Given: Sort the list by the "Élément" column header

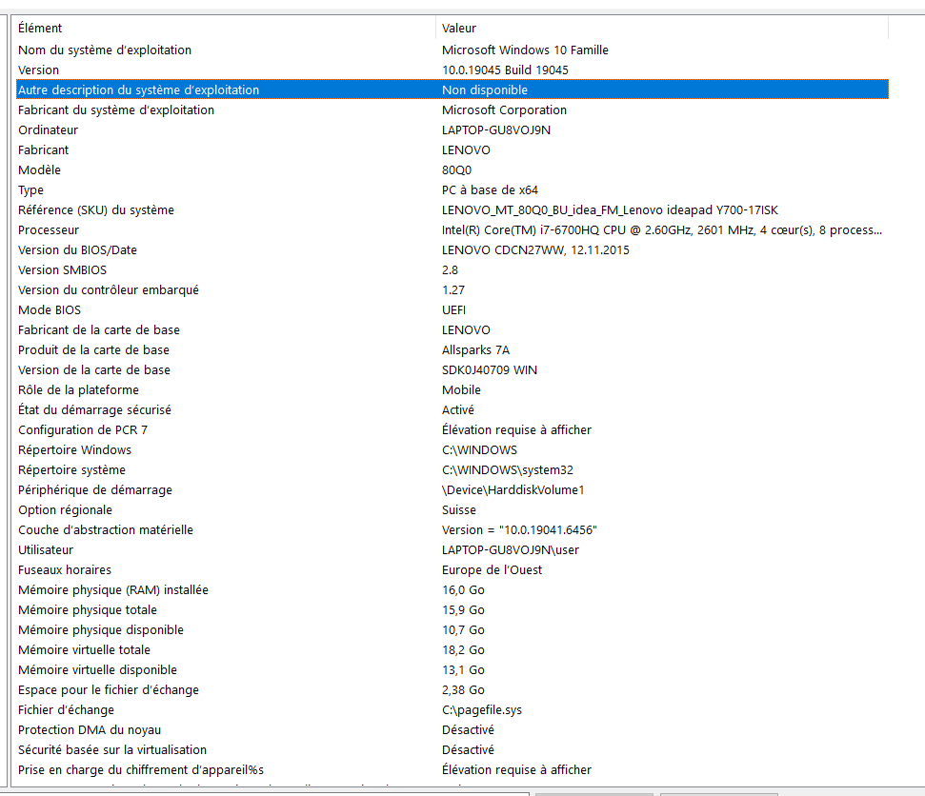Looking at the screenshot, I should [x=226, y=28].
